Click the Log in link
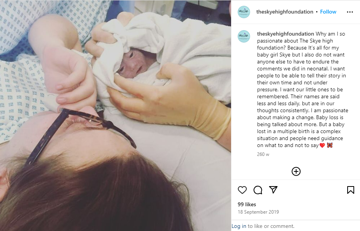This screenshot has height=231, width=360. (239, 226)
